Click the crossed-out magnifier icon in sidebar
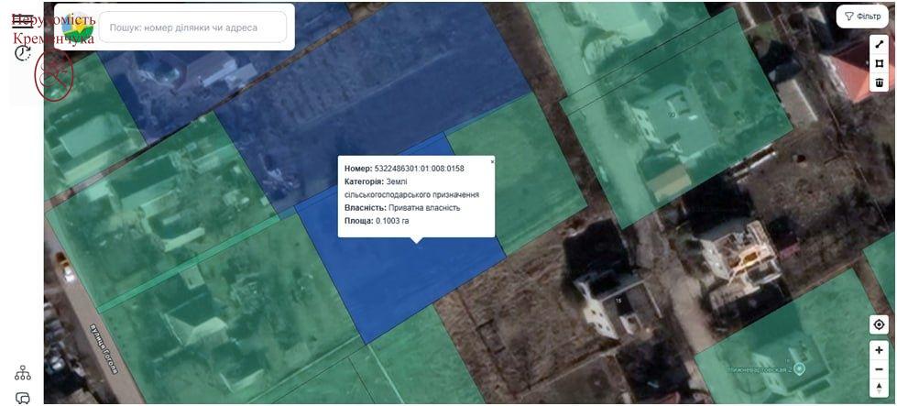Screen dimensions: 897x406 click(x=53, y=75)
